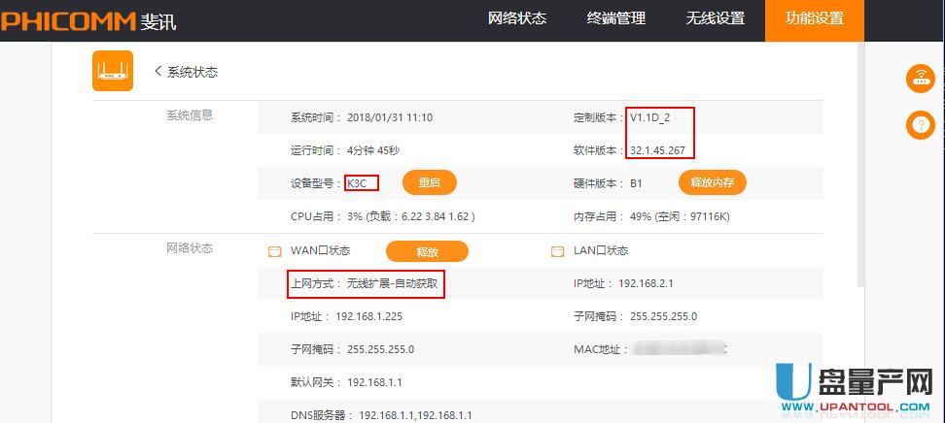Click the 网络状态 section label
Viewport: 945px width, 423px height.
190,248
